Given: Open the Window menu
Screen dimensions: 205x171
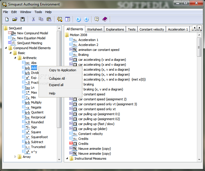Looking at the screenshot, I should (x=26, y=12).
